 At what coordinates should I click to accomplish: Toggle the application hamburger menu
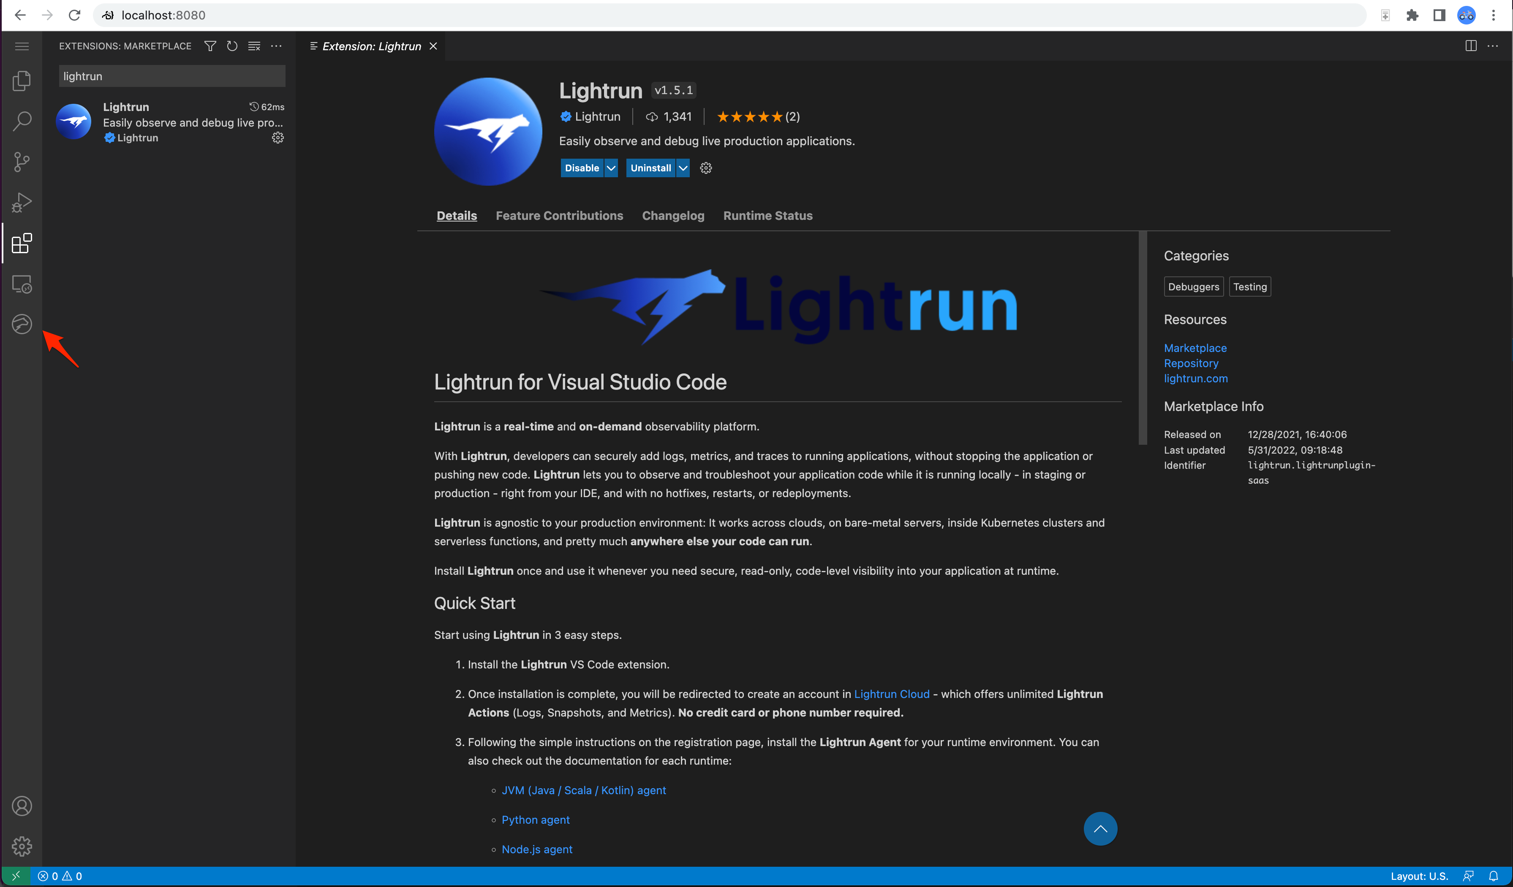[x=22, y=46]
